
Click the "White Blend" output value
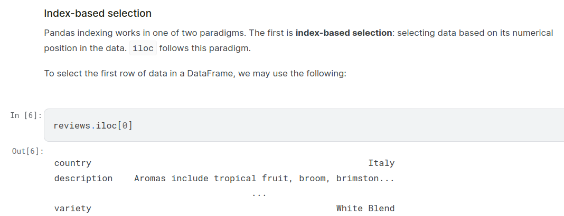point(365,209)
